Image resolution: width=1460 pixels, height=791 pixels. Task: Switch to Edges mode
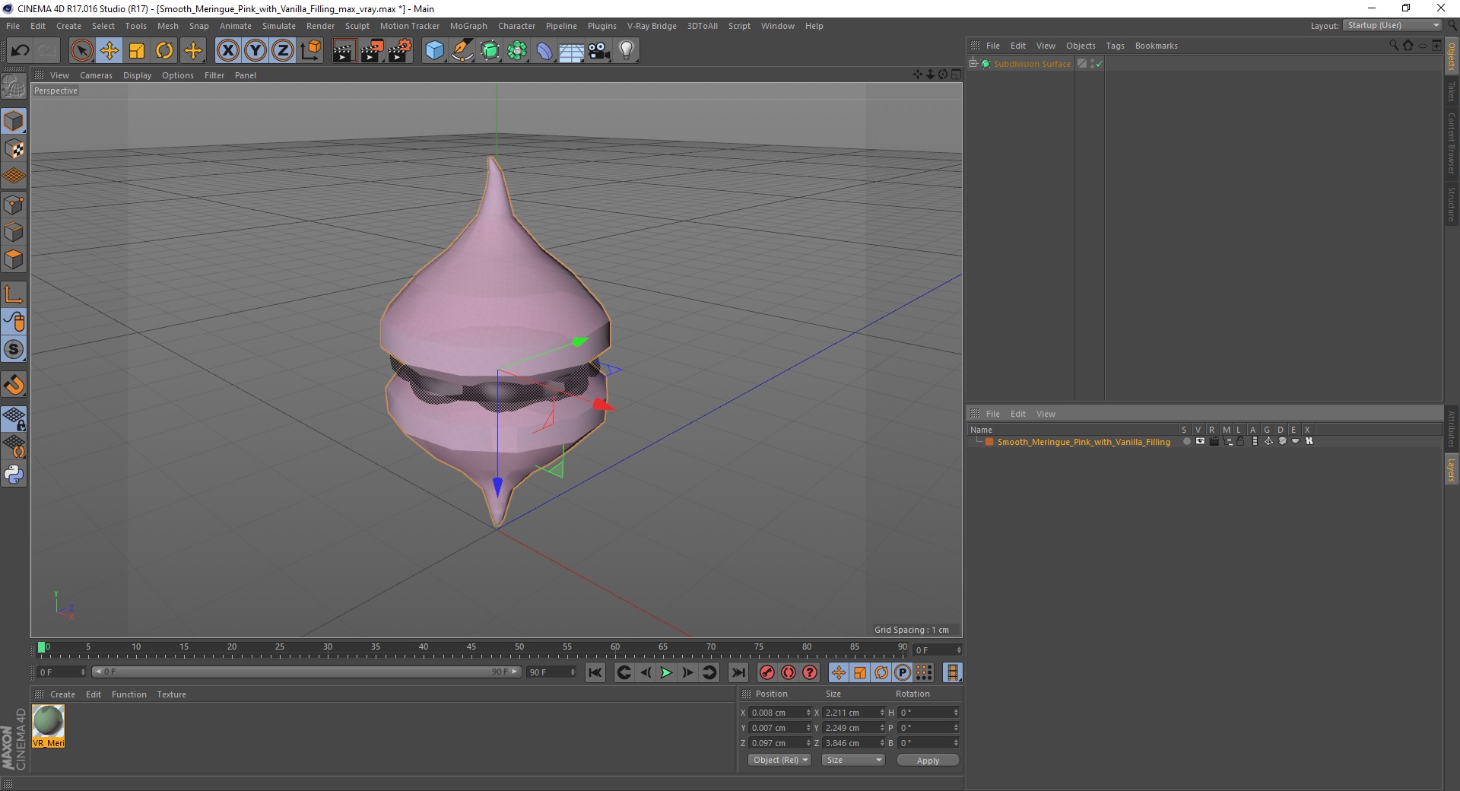(x=14, y=231)
